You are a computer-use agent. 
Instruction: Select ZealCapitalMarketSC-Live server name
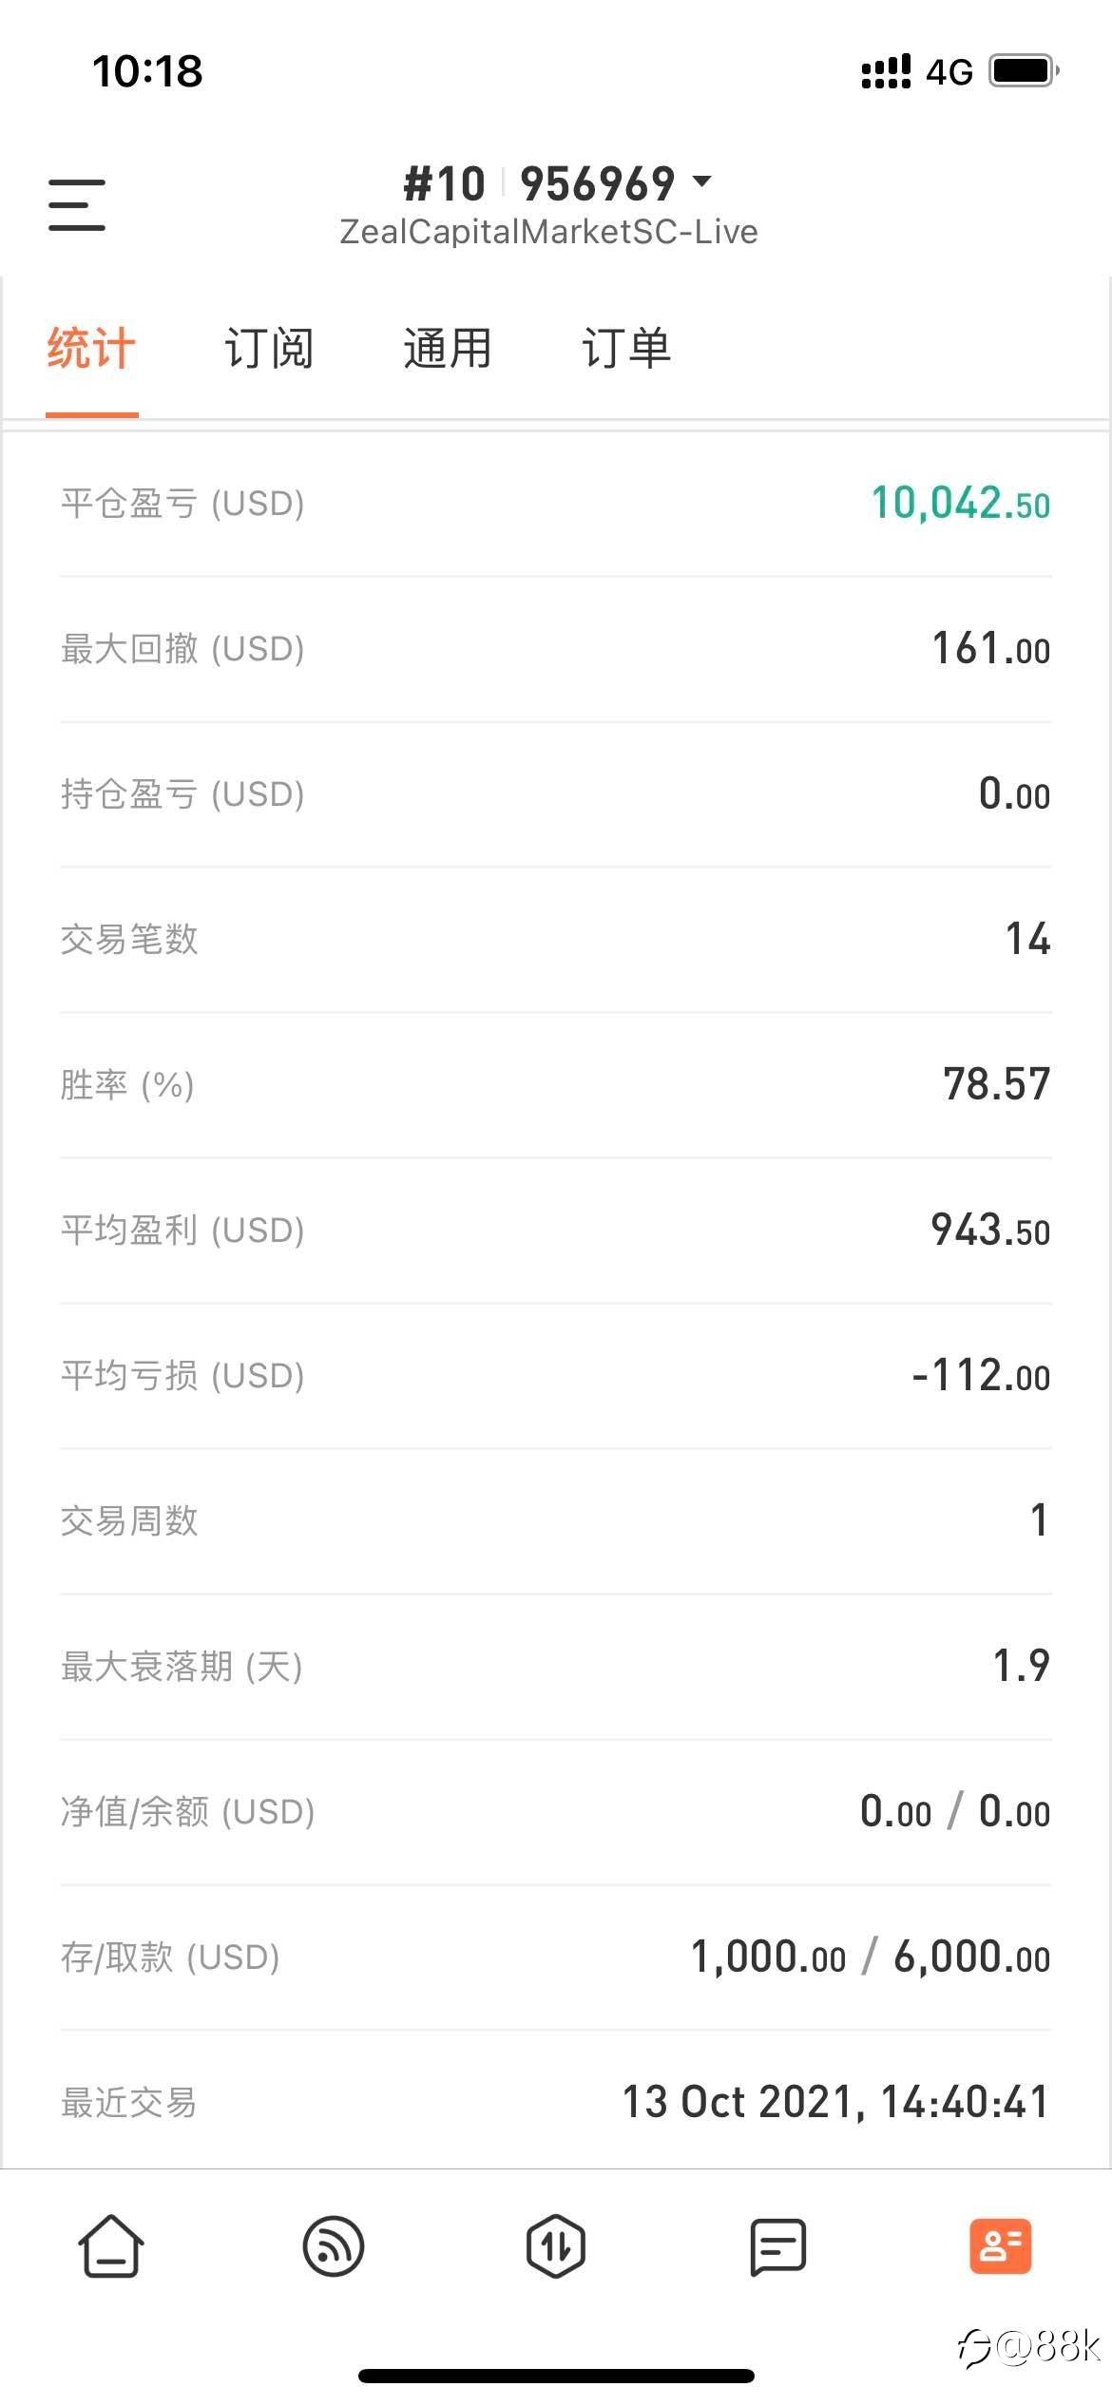pyautogui.click(x=548, y=232)
